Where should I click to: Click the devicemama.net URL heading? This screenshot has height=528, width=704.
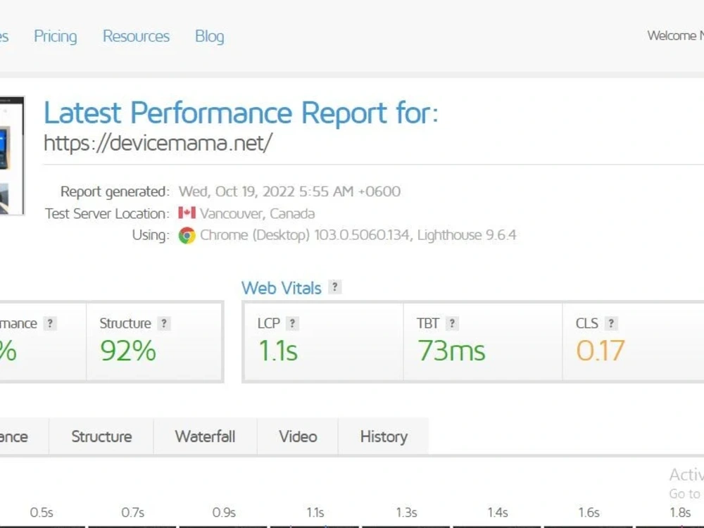[x=158, y=143]
